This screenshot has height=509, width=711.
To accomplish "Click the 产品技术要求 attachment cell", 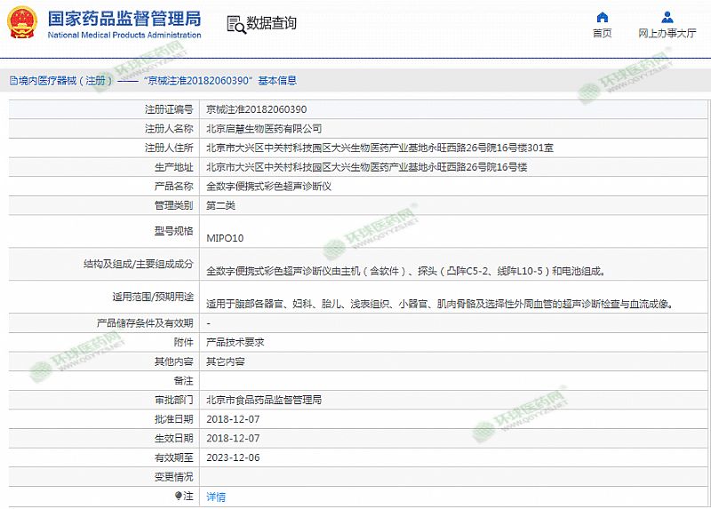I will pos(235,342).
